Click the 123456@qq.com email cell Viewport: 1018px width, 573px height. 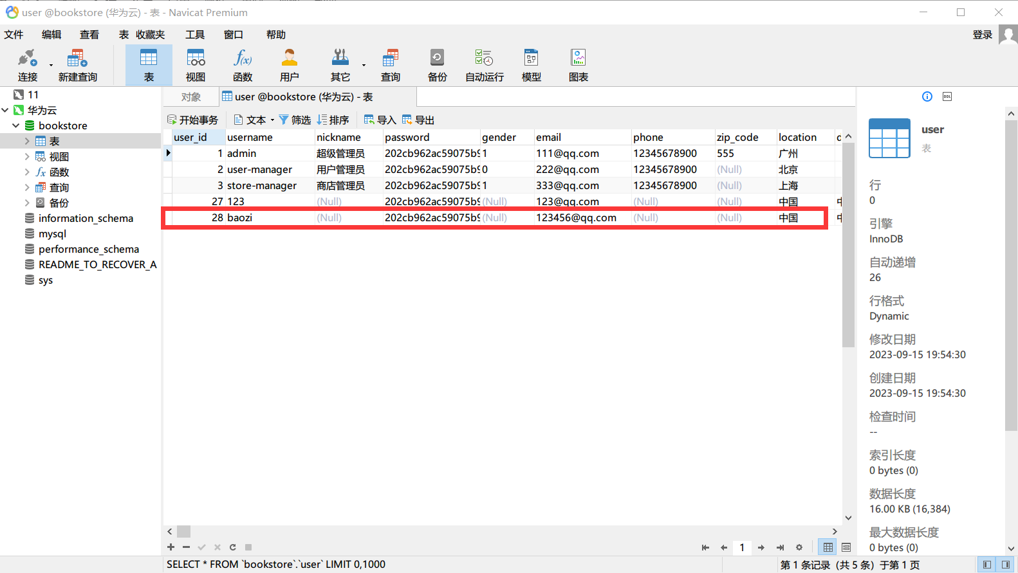(582, 217)
